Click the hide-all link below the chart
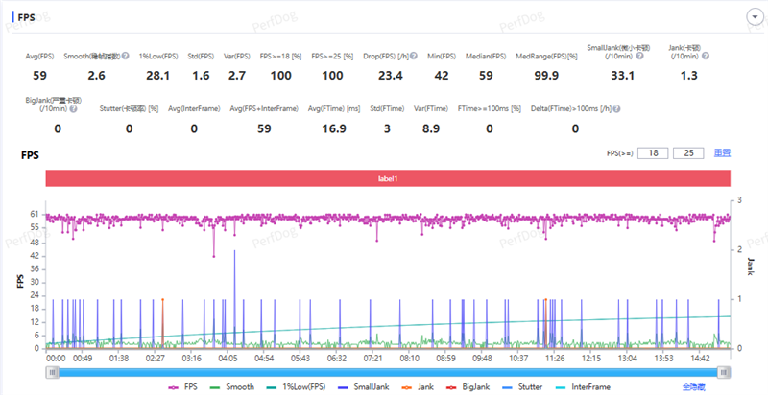This screenshot has width=768, height=395. (694, 387)
